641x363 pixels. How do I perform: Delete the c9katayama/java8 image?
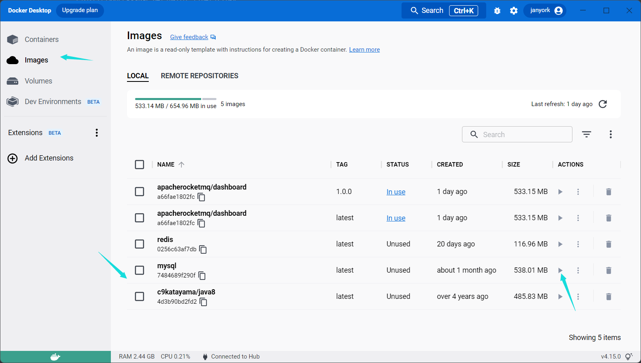609,297
